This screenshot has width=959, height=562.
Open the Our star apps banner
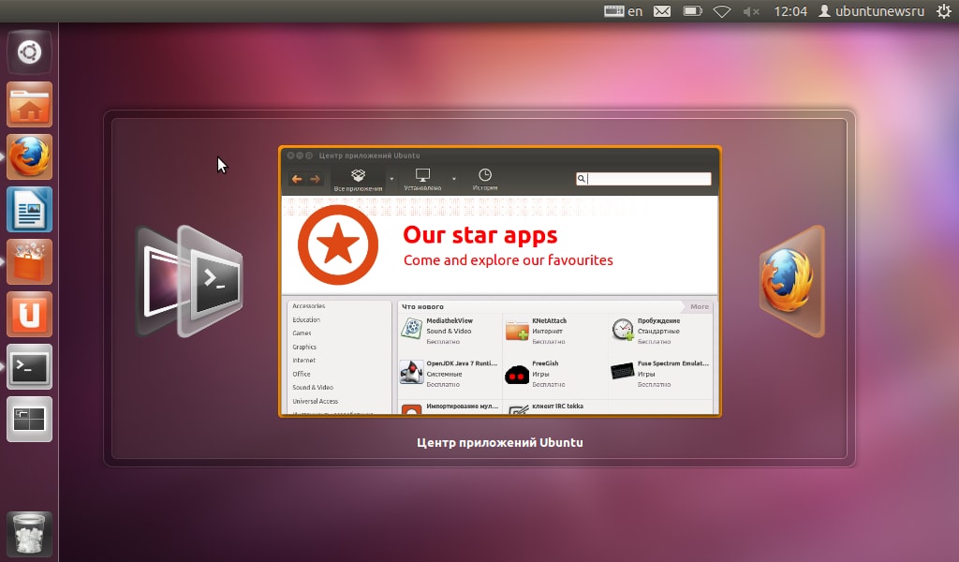(499, 245)
